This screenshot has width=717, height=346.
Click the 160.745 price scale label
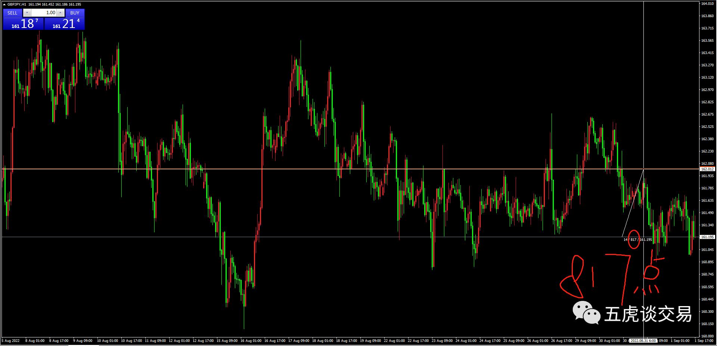tap(707, 274)
